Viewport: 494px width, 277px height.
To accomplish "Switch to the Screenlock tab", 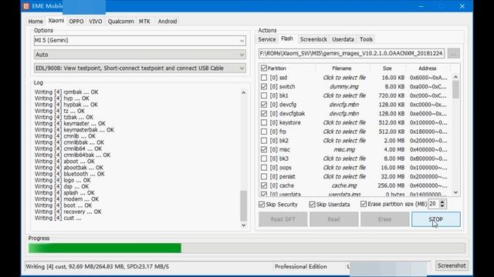I will [313, 39].
